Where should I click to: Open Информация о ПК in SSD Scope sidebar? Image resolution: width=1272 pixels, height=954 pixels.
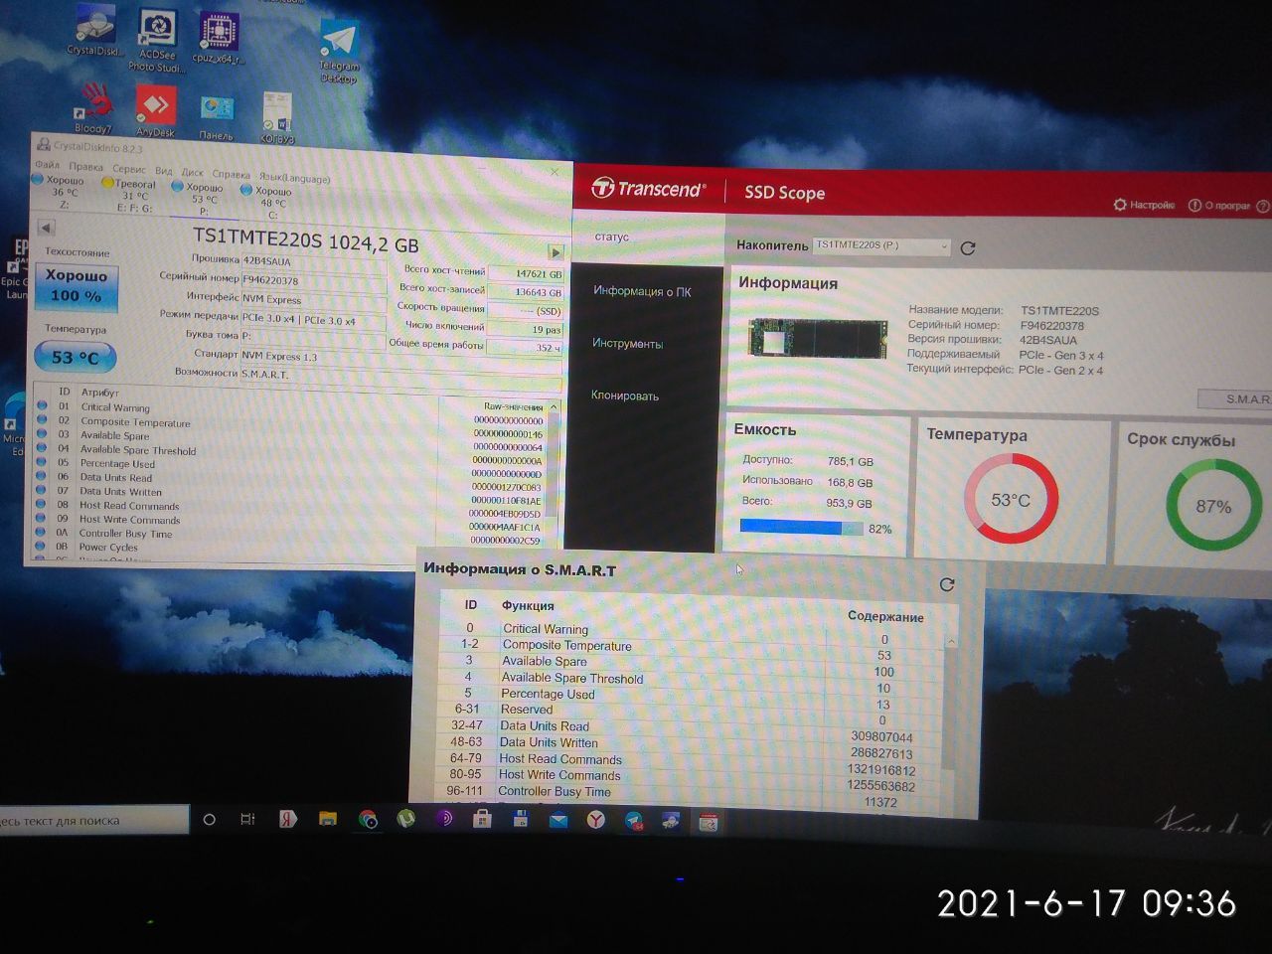click(642, 291)
